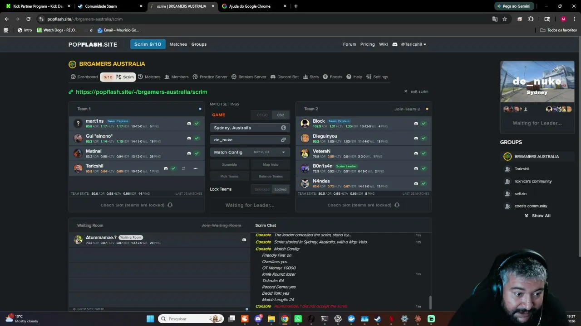This screenshot has width=581, height=326.
Task: Click exit scrim link
Action: (416, 91)
